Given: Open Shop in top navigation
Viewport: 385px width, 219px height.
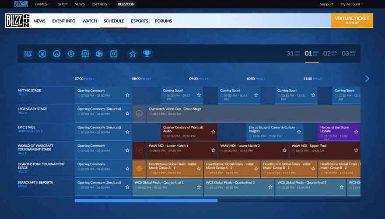Looking at the screenshot, I should (63, 4).
